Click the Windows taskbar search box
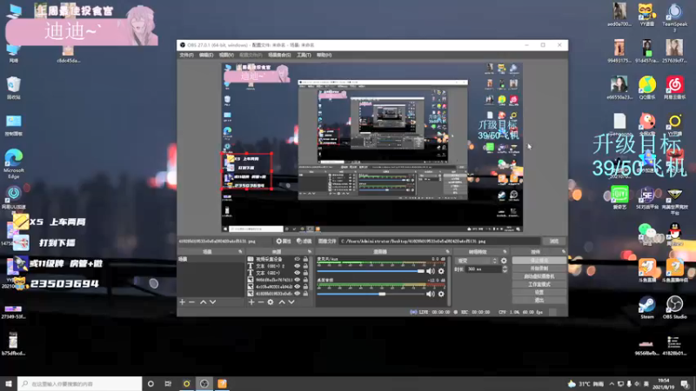The image size is (696, 391). pyautogui.click(x=80, y=384)
